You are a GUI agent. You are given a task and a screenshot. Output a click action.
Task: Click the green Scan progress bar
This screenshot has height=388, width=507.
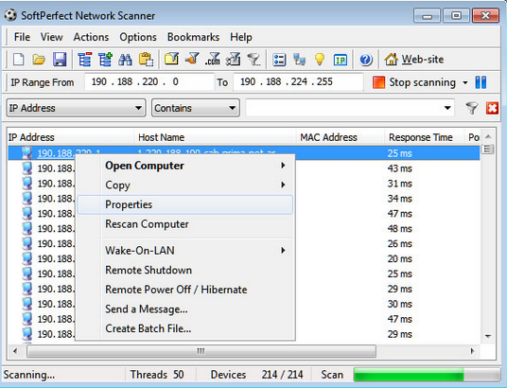coord(427,375)
